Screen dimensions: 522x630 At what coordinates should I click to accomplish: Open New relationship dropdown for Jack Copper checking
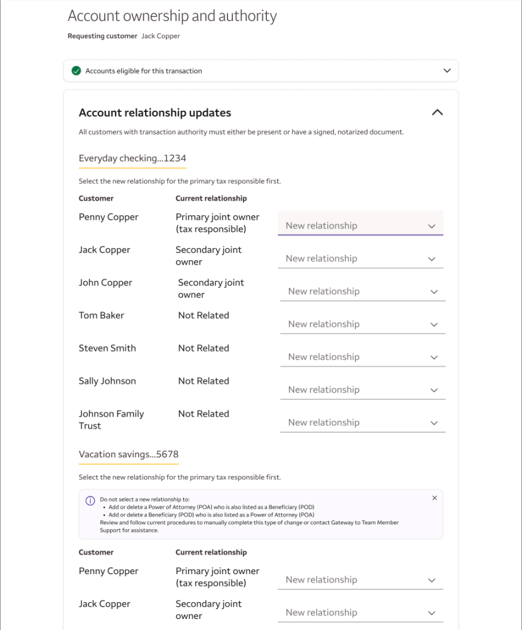360,258
